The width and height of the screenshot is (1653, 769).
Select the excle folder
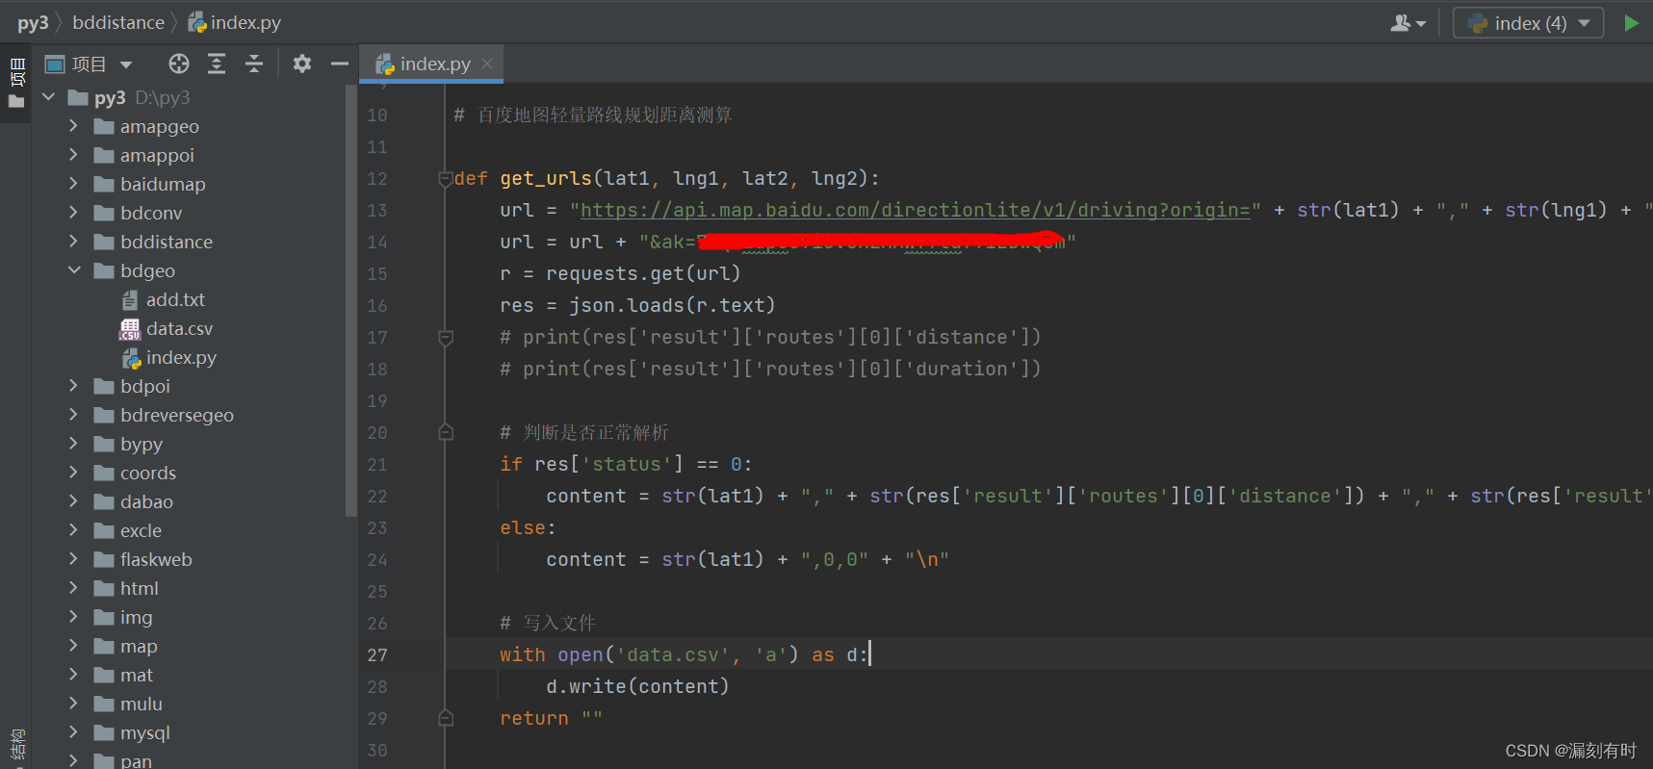(x=127, y=530)
